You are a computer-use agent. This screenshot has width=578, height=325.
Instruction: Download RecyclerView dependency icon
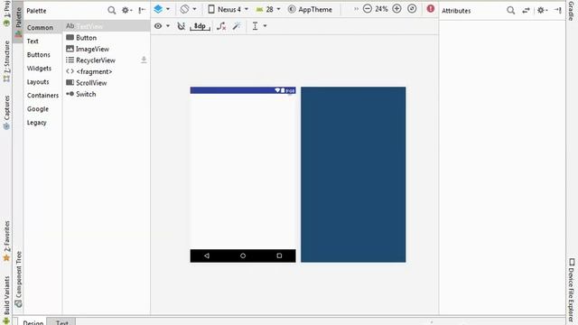(144, 60)
